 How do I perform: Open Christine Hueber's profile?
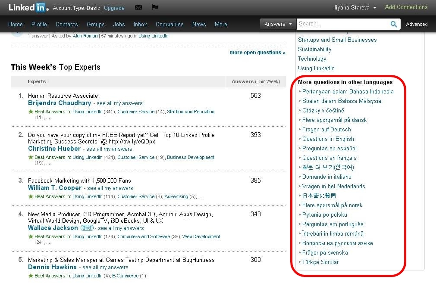tap(54, 149)
